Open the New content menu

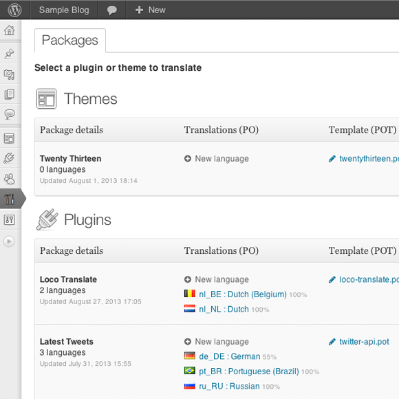pyautogui.click(x=151, y=10)
